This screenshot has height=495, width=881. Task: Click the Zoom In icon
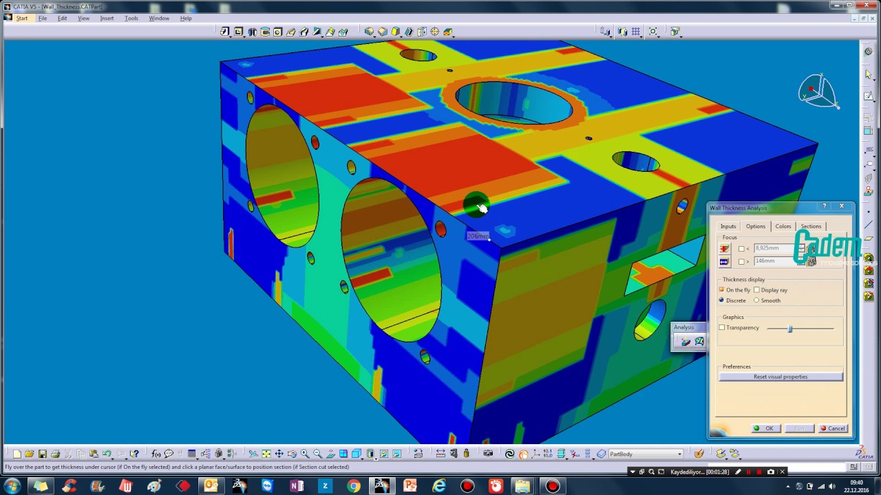pos(305,454)
